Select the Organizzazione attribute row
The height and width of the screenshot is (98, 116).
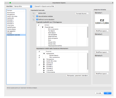62,37
